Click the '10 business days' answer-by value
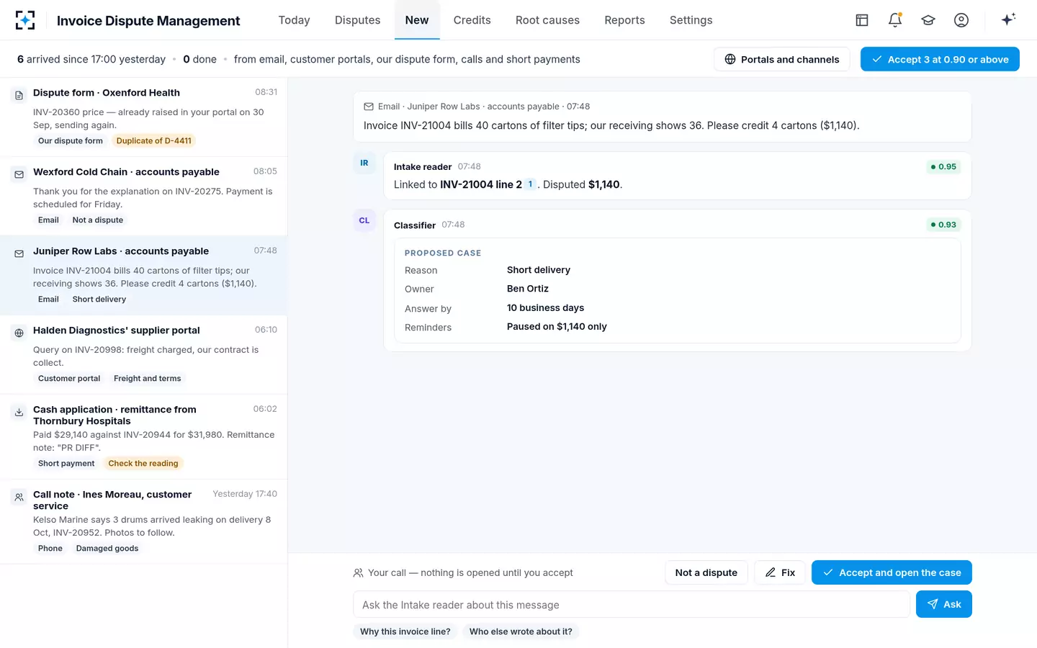 pos(546,308)
